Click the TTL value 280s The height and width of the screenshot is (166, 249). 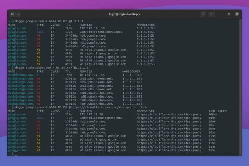pos(68,29)
